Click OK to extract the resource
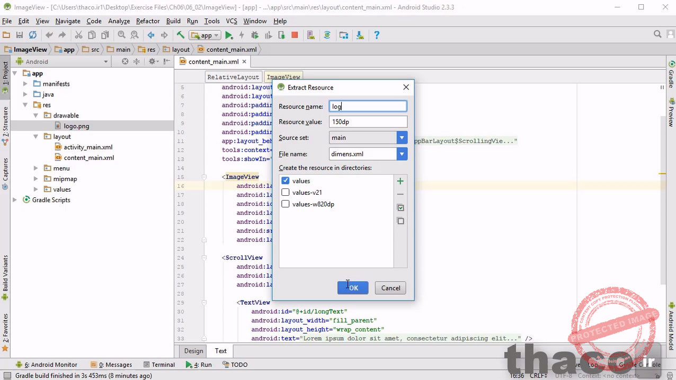The image size is (676, 380). click(x=353, y=288)
